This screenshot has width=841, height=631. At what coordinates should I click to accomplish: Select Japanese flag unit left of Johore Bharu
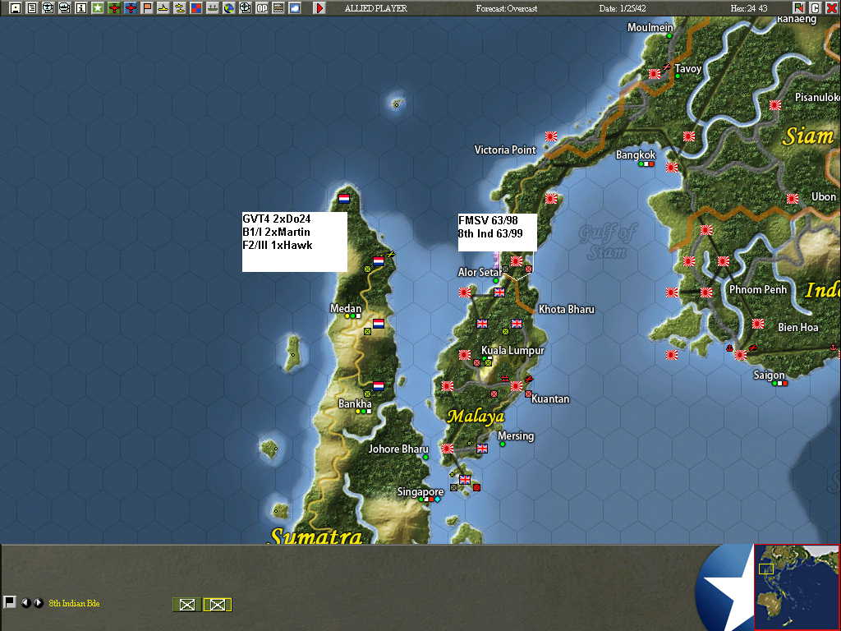[x=448, y=449]
